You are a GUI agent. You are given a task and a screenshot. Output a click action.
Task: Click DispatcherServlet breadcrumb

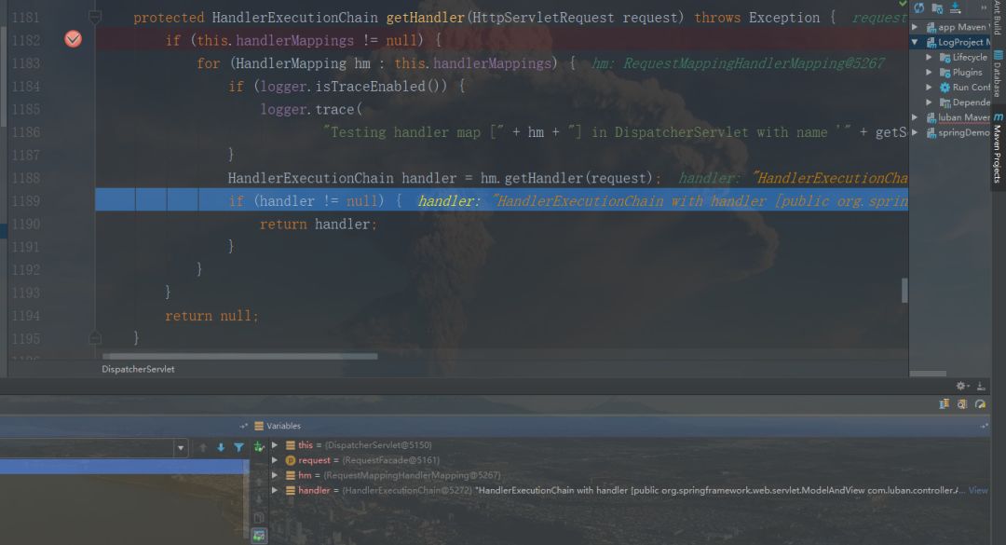(x=138, y=369)
